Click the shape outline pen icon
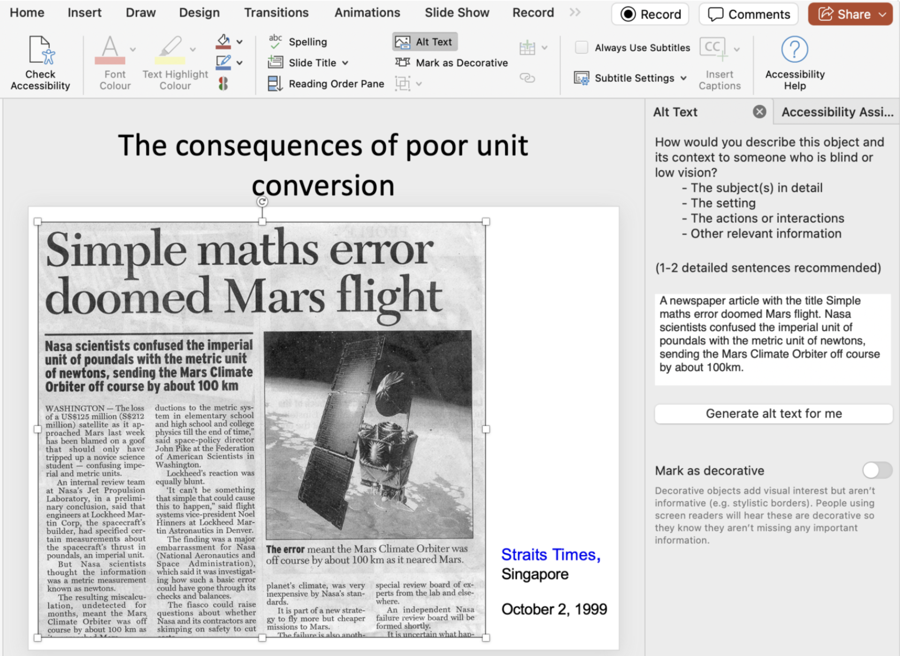The width and height of the screenshot is (900, 656). click(x=223, y=63)
